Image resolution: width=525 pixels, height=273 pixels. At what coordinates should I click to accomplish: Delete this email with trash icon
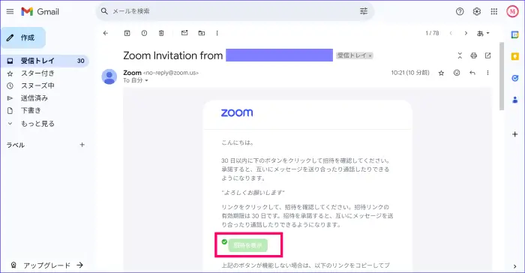(x=161, y=33)
